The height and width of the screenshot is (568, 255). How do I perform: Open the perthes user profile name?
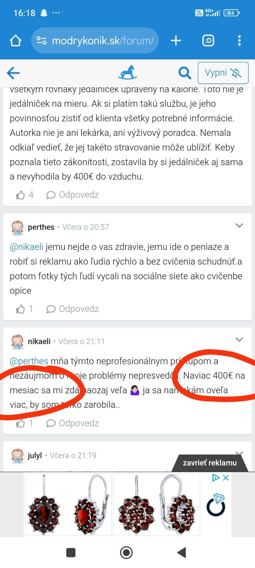point(41,227)
